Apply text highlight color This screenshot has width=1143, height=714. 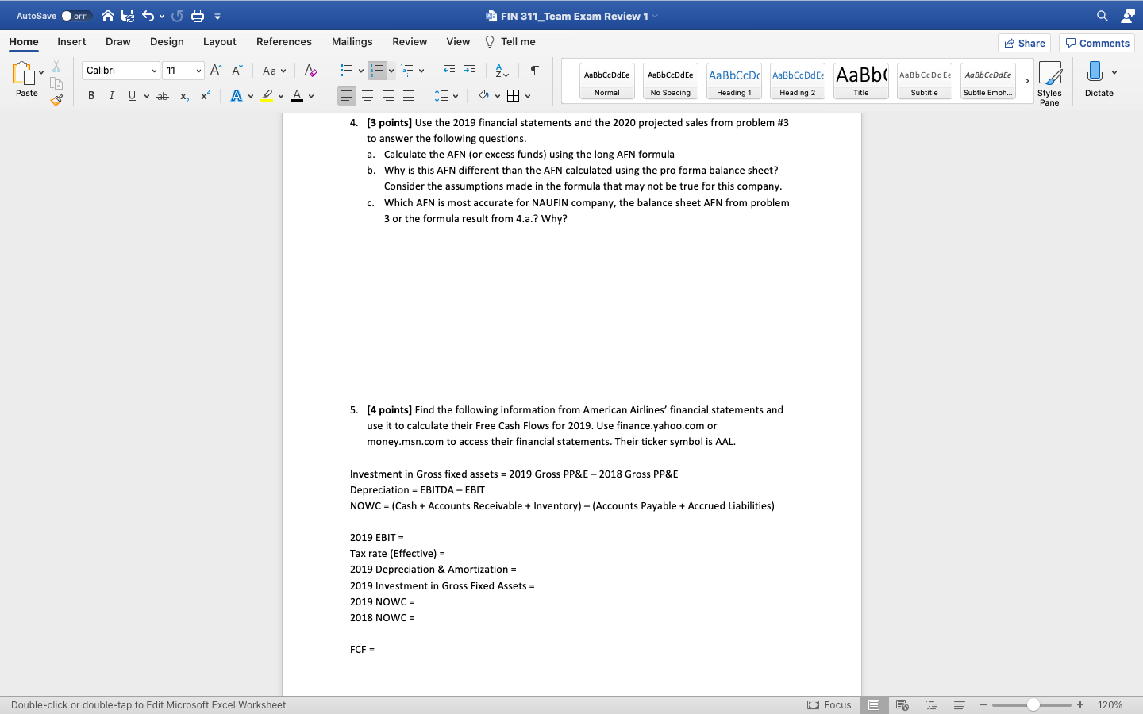pyautogui.click(x=267, y=95)
